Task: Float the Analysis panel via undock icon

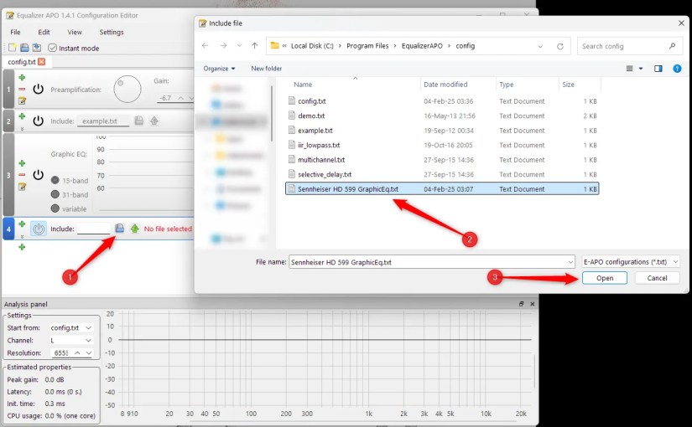Action: click(x=521, y=304)
